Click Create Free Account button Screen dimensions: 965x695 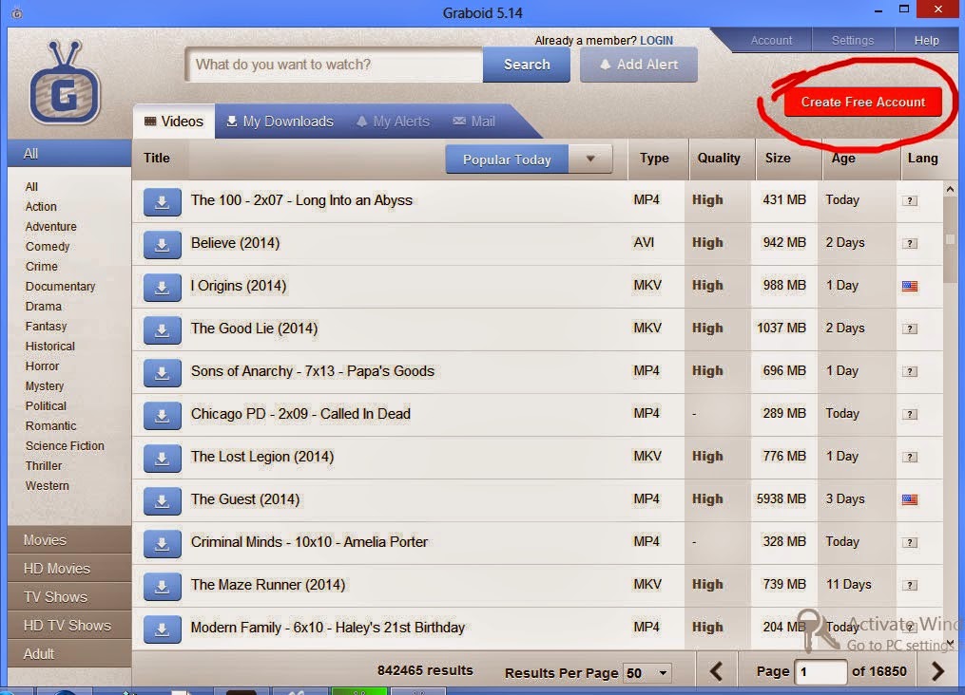point(863,102)
